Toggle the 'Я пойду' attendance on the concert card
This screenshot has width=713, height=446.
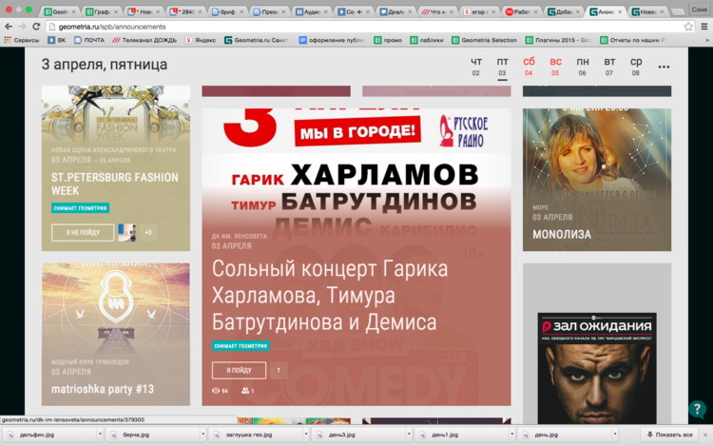click(x=239, y=370)
